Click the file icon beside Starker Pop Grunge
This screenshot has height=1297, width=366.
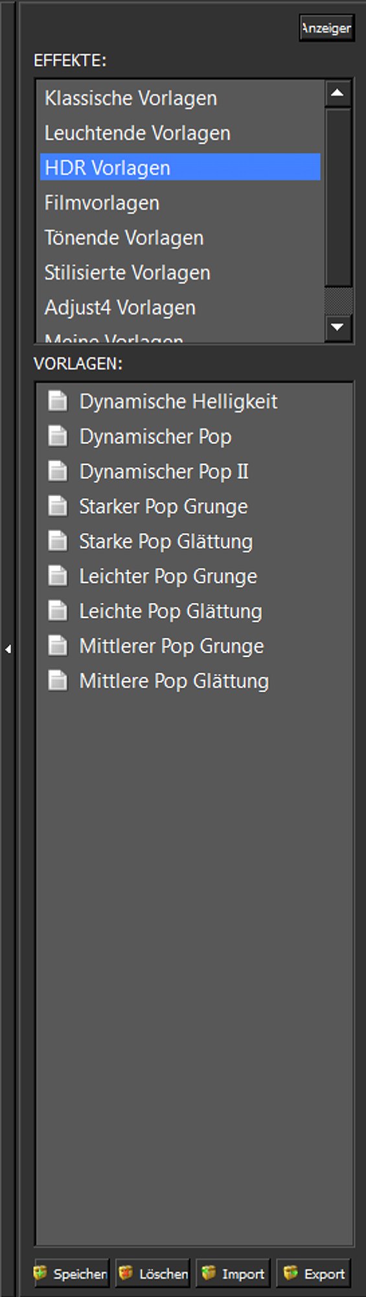(x=58, y=506)
